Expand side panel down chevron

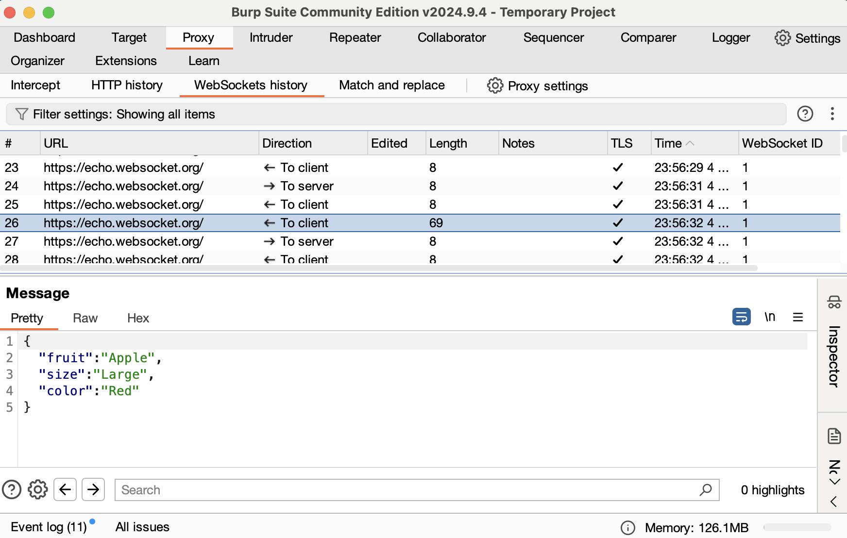(834, 482)
